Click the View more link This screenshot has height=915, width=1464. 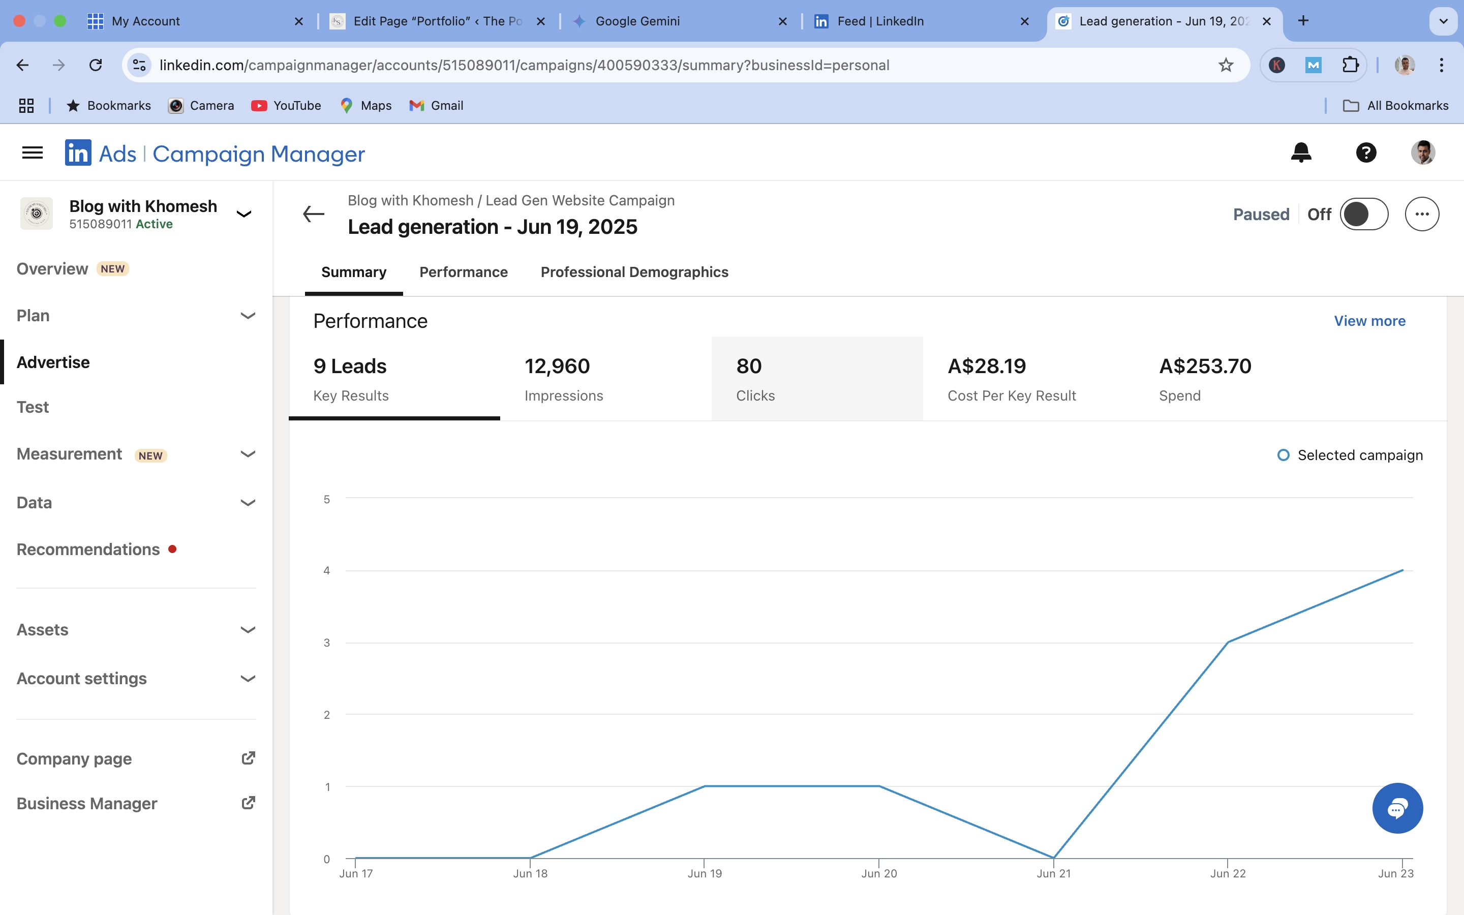(1369, 321)
